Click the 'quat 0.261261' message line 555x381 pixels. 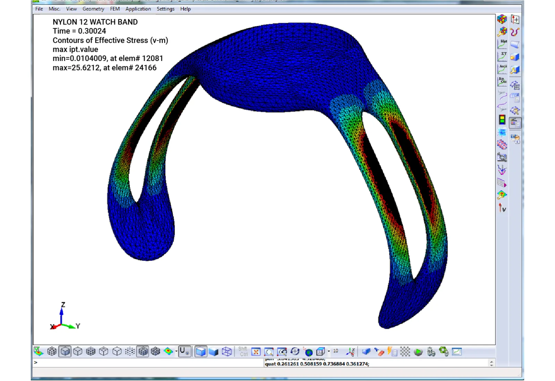[317, 364]
